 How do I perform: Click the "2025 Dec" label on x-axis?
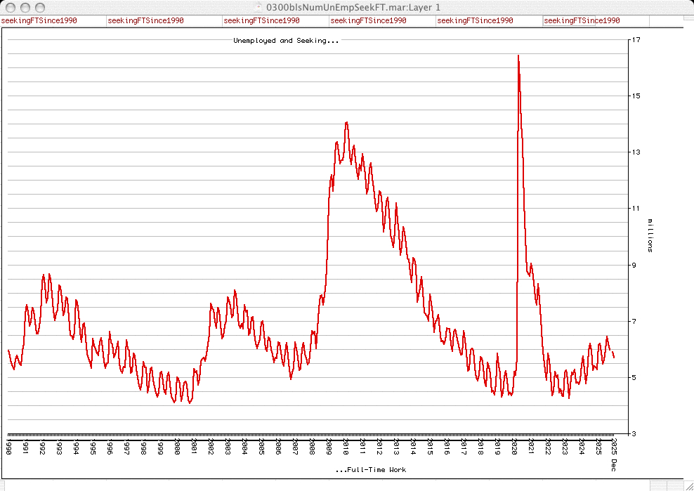[x=615, y=450]
